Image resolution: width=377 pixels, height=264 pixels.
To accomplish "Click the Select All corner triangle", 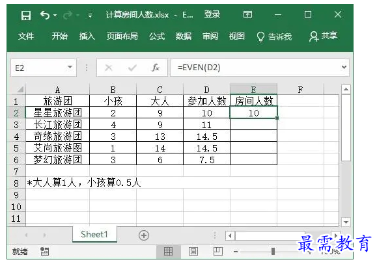I will pos(21,89).
